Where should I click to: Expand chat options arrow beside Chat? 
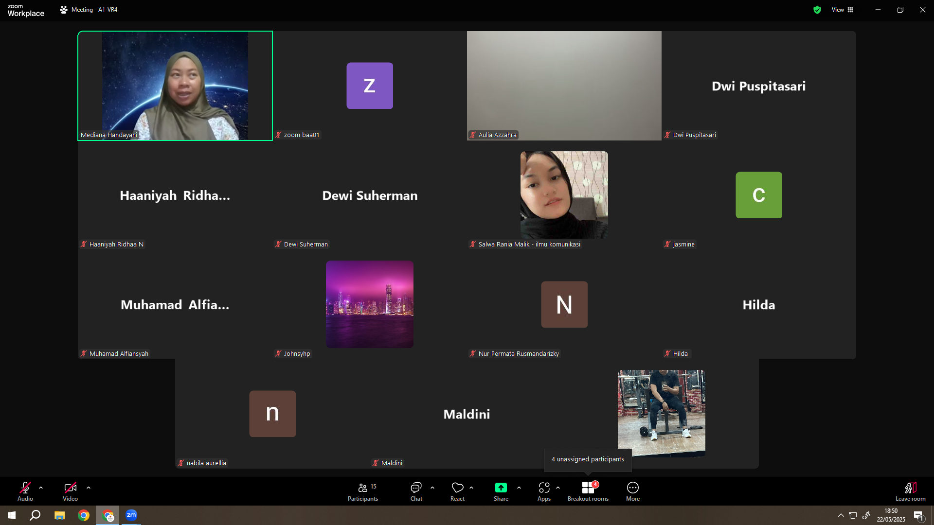click(x=432, y=488)
